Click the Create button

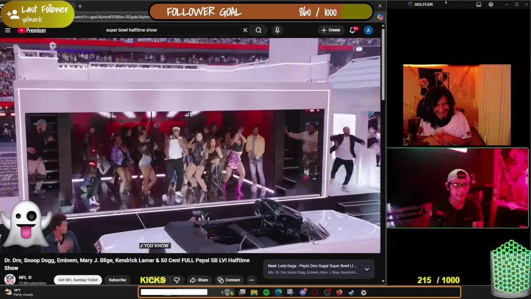tap(331, 30)
